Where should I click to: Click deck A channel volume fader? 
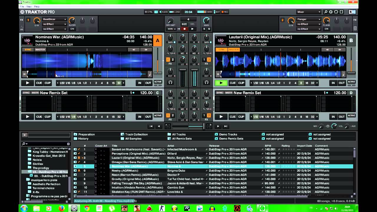pyautogui.click(x=183, y=70)
